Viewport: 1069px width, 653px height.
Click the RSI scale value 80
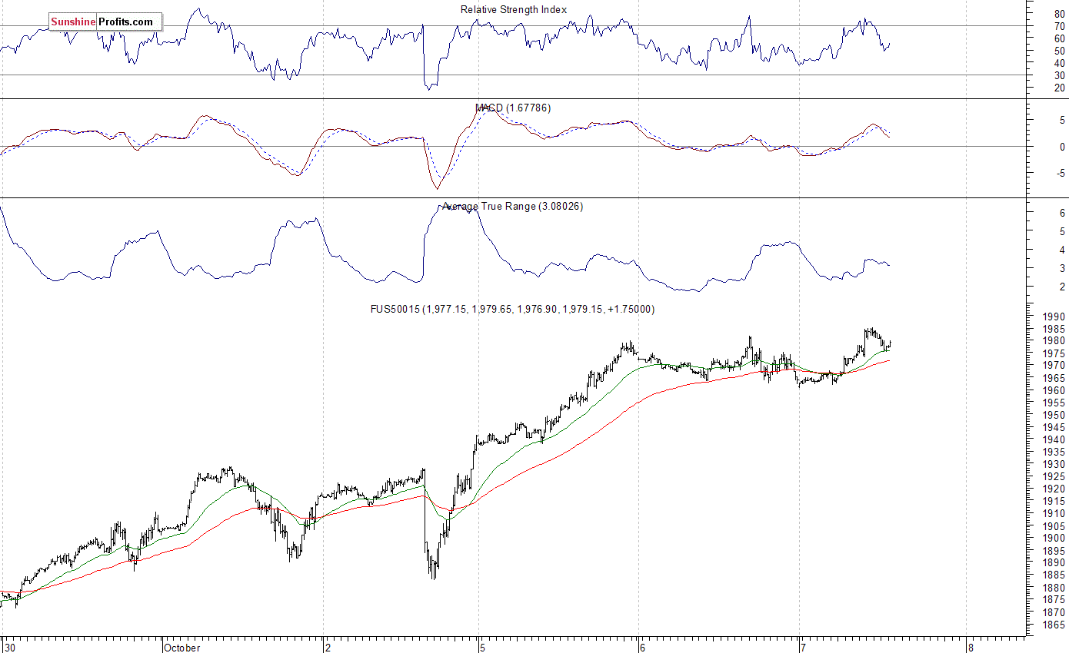(1059, 14)
